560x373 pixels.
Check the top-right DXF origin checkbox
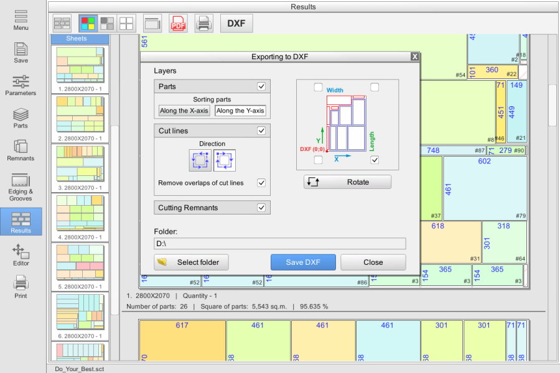[375, 87]
